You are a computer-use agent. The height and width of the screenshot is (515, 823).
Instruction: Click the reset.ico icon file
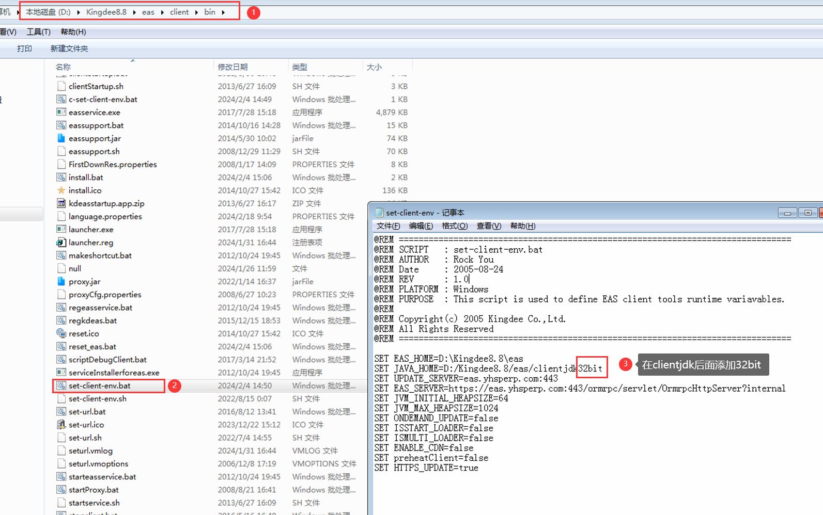coord(61,333)
